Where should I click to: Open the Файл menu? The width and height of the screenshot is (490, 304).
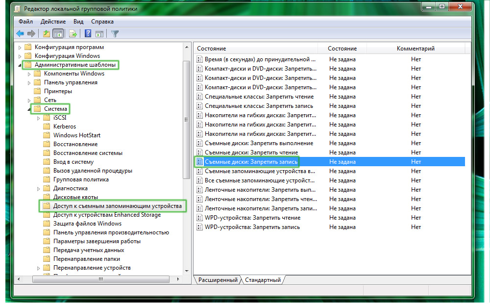pyautogui.click(x=25, y=22)
